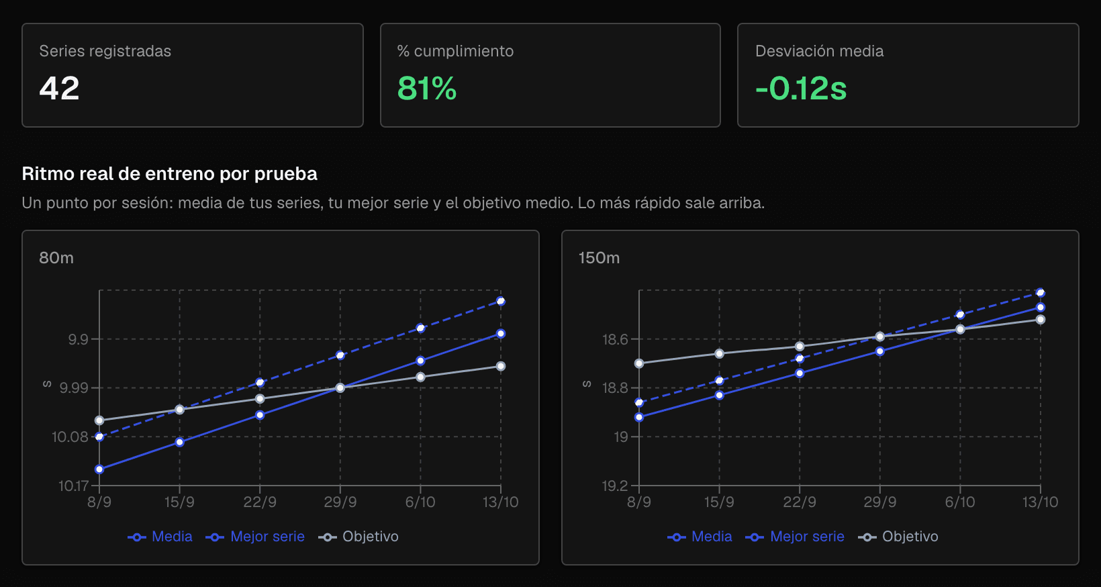Select the 80m Media point on 15/9
The height and width of the screenshot is (587, 1101).
coord(179,443)
